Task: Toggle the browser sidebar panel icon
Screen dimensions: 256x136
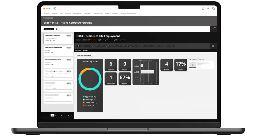Action: click(x=55, y=8)
